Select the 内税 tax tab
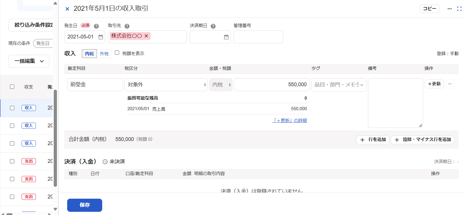Screen dimensions: 464x215 tap(89, 54)
